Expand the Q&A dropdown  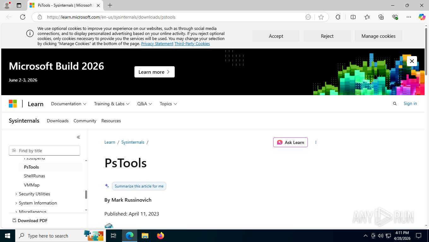[x=144, y=104]
